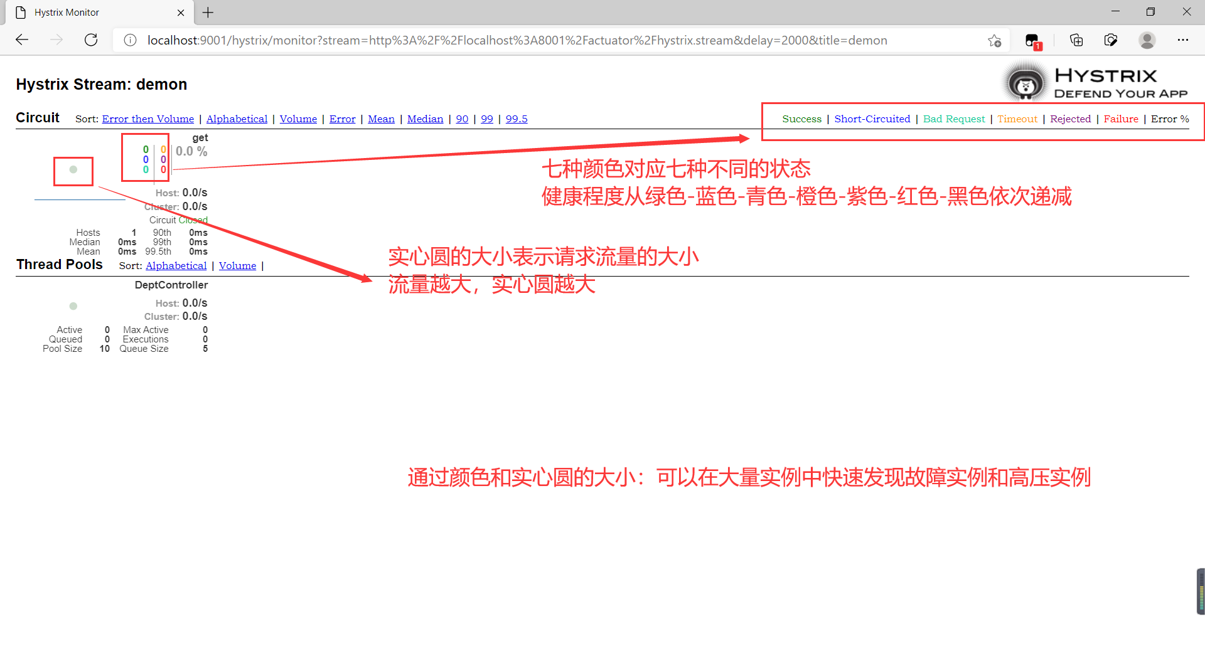This screenshot has width=1205, height=646.
Task: Sort circuits by 90th percentile
Action: coord(462,119)
